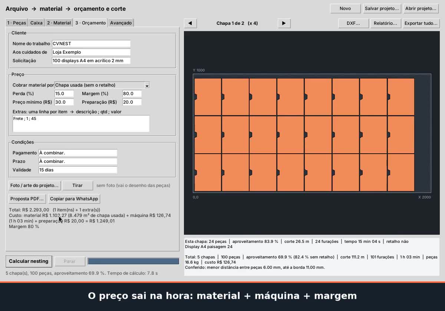The image size is (445, 311).
Task: Click into the Extras text area
Action: point(81,124)
